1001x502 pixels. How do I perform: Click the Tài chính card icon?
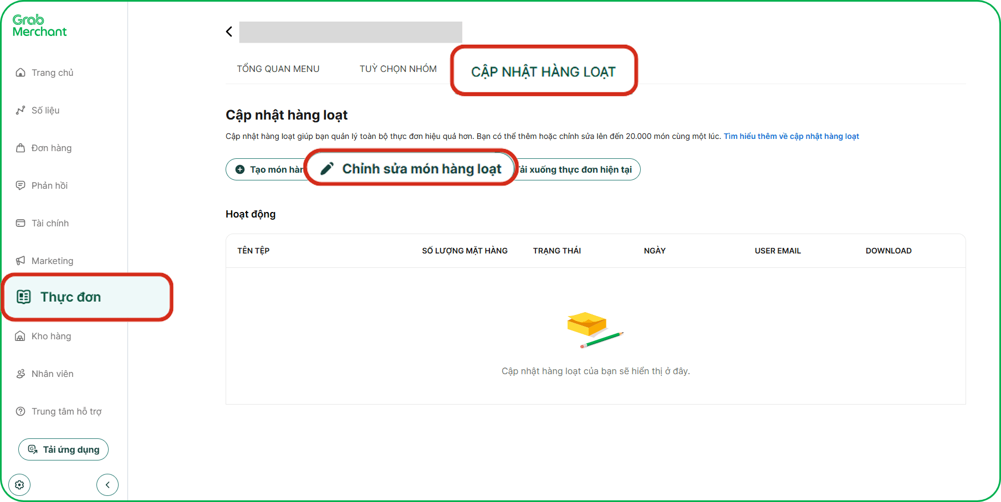(21, 223)
